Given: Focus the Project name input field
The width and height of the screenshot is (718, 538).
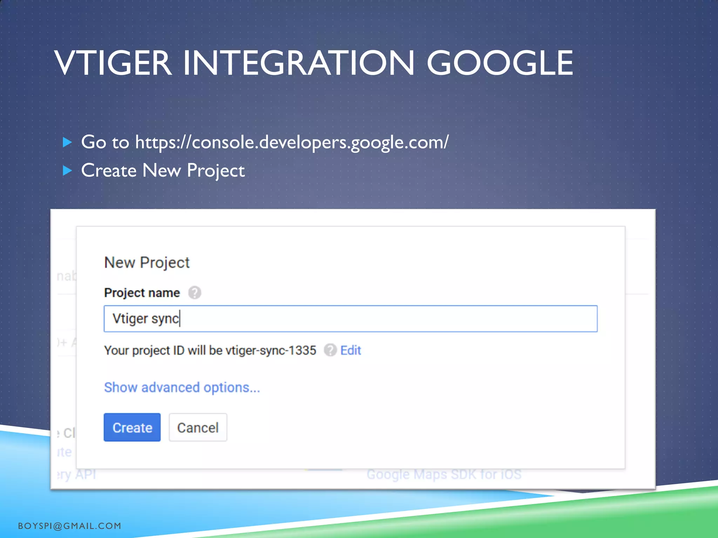Looking at the screenshot, I should pyautogui.click(x=351, y=319).
